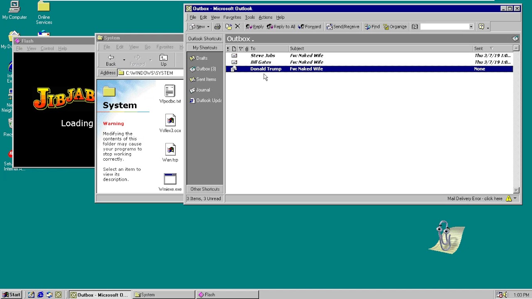Create a New mail item in Outlook
The height and width of the screenshot is (299, 532).
pos(197,27)
